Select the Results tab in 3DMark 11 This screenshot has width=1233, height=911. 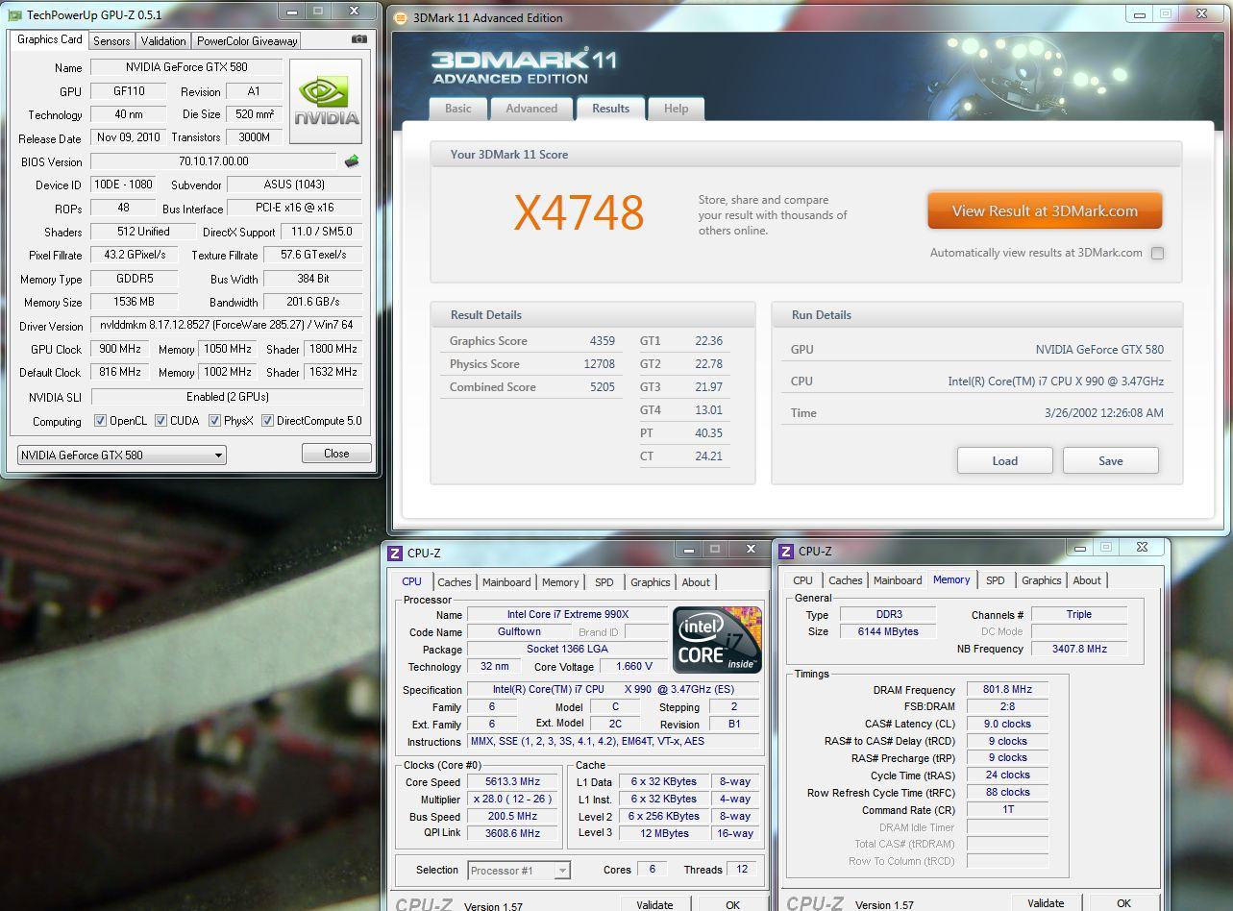[x=610, y=108]
